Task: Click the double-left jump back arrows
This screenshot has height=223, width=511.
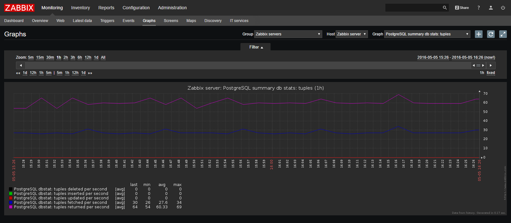Action: click(18, 73)
